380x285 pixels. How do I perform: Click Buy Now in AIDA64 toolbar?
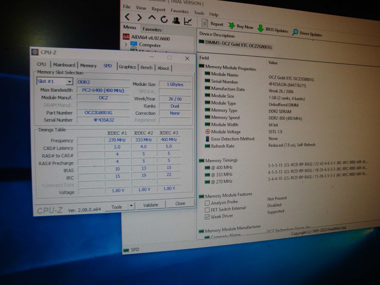241,26
